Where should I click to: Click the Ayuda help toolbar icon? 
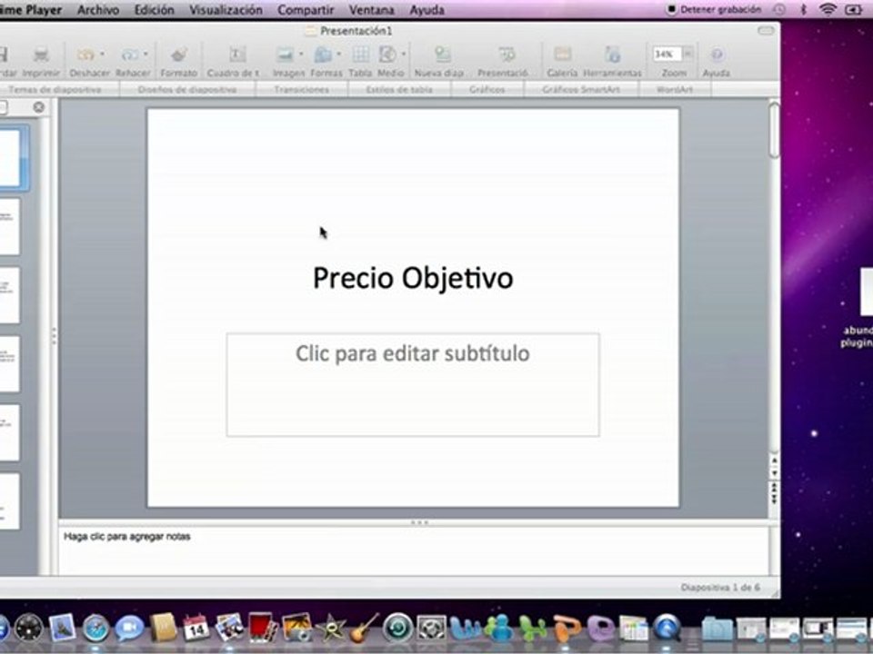pyautogui.click(x=717, y=54)
